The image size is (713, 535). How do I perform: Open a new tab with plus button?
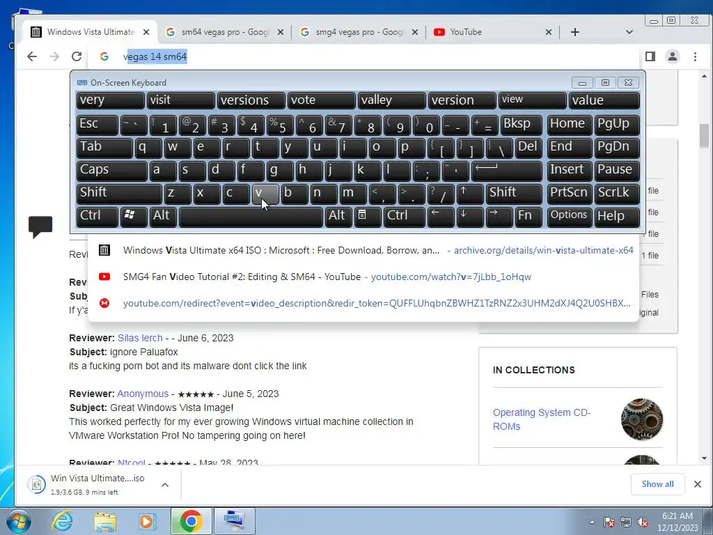pyautogui.click(x=574, y=32)
